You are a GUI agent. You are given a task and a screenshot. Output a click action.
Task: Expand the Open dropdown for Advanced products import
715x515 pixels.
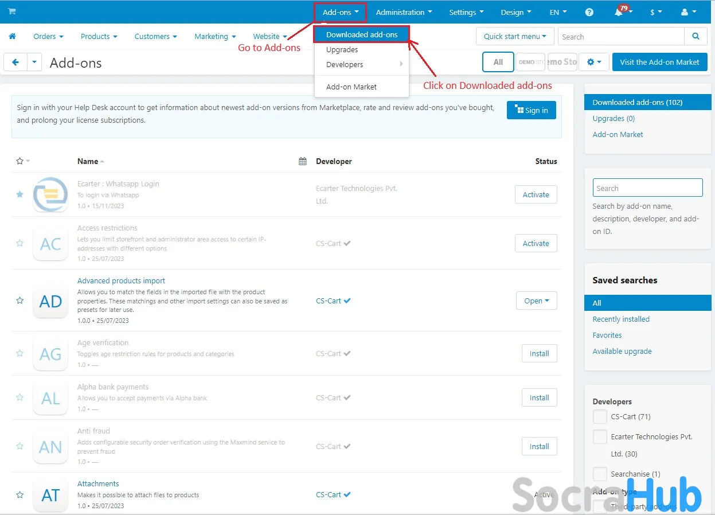[536, 301]
